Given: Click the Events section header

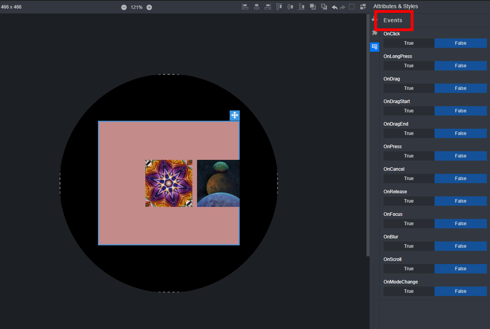Looking at the screenshot, I should pyautogui.click(x=393, y=20).
